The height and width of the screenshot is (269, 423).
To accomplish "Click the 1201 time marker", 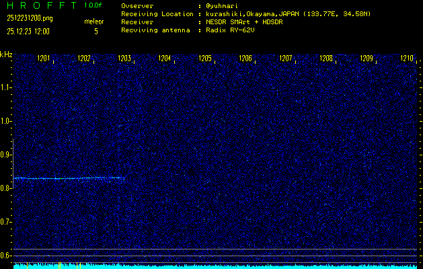I will pos(44,59).
